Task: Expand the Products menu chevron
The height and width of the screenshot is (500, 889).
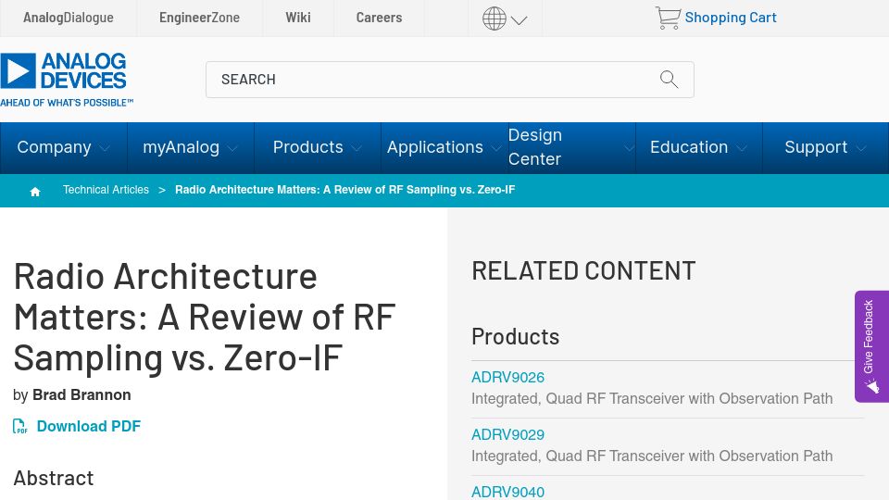Action: pyautogui.click(x=356, y=148)
